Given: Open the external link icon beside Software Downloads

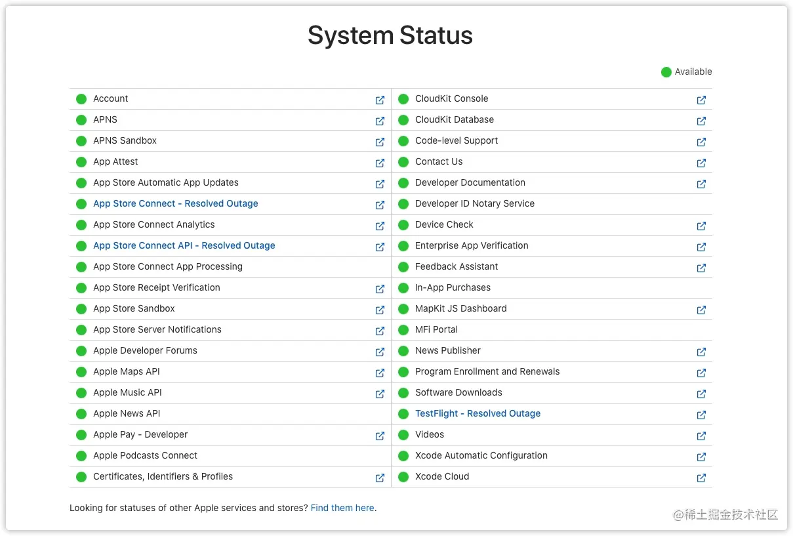Looking at the screenshot, I should (701, 394).
